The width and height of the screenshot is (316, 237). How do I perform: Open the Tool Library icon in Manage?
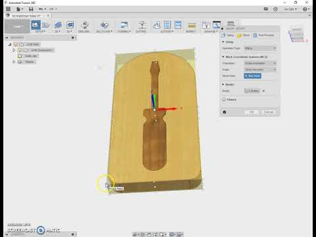tap(206, 25)
